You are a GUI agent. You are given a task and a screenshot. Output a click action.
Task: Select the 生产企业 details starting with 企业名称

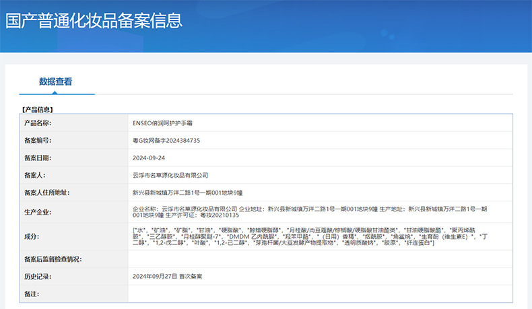tap(310, 212)
